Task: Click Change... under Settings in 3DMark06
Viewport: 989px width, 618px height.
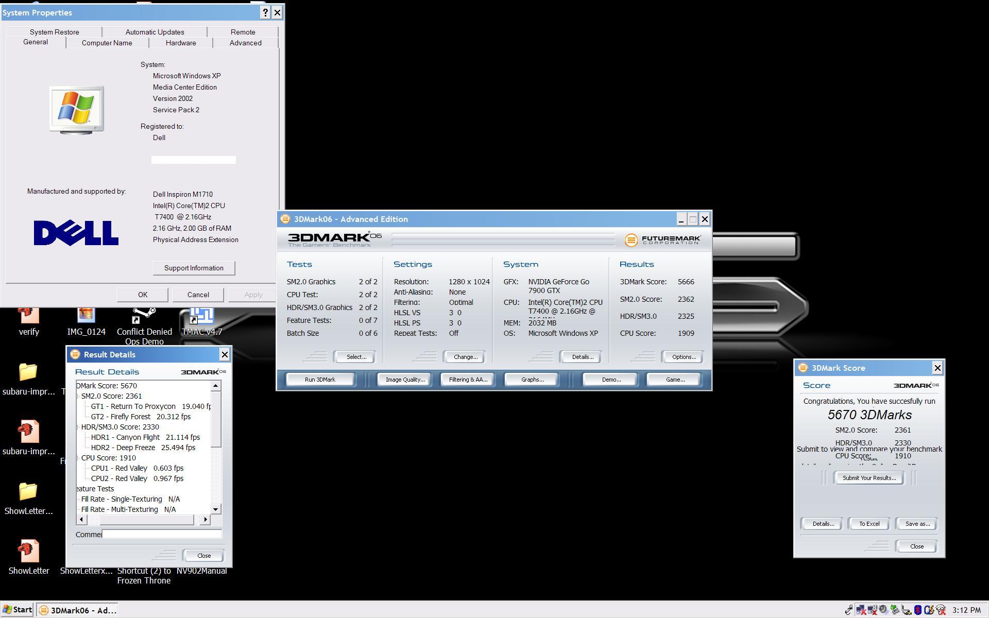Action: [x=465, y=357]
